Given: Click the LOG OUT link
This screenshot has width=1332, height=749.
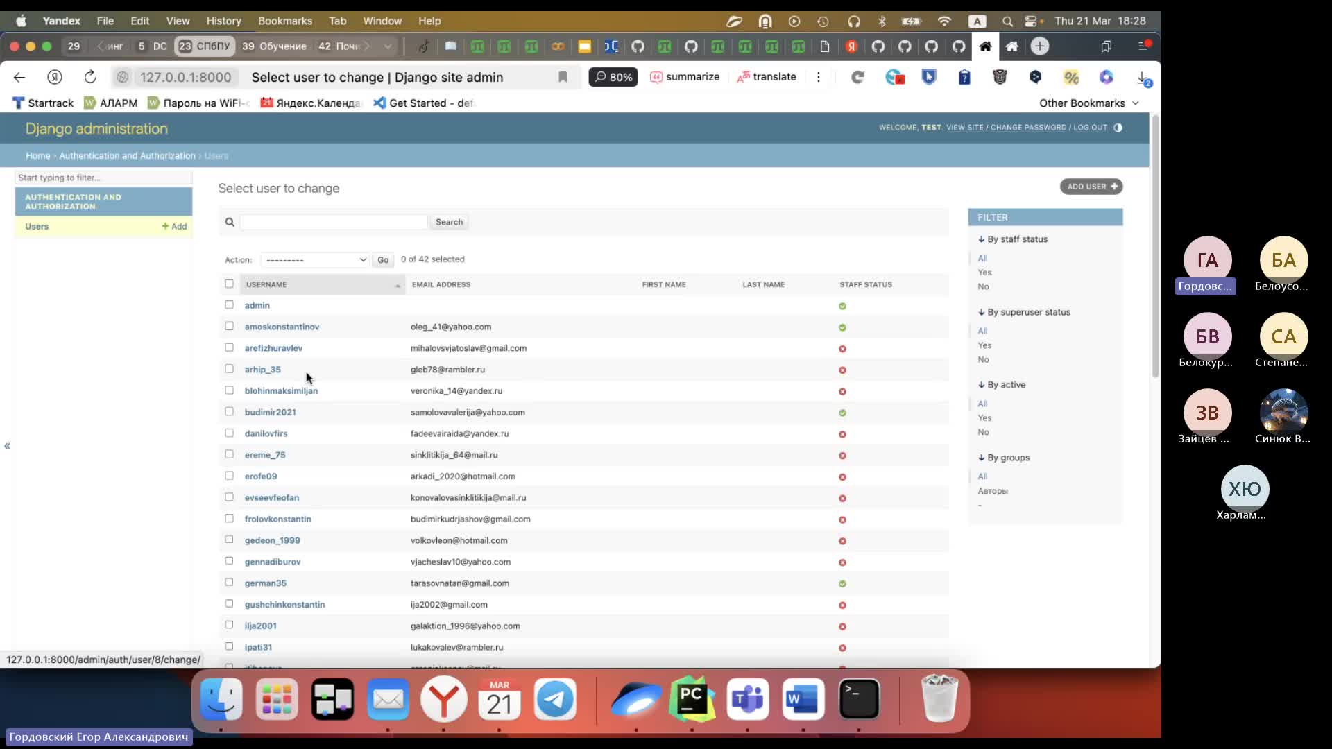Looking at the screenshot, I should 1090,128.
